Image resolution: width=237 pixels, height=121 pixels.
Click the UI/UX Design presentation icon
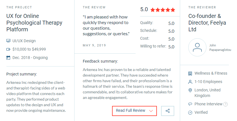pyautogui.click(x=8, y=41)
